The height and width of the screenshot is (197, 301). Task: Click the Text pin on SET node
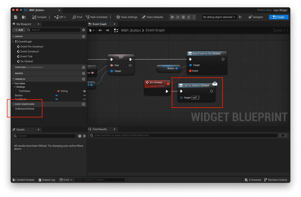[x=112, y=65]
